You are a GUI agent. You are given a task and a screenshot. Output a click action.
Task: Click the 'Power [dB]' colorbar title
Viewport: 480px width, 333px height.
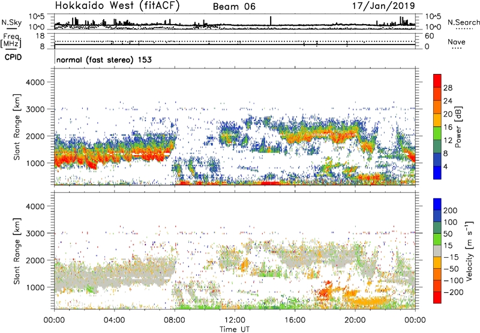458,127
